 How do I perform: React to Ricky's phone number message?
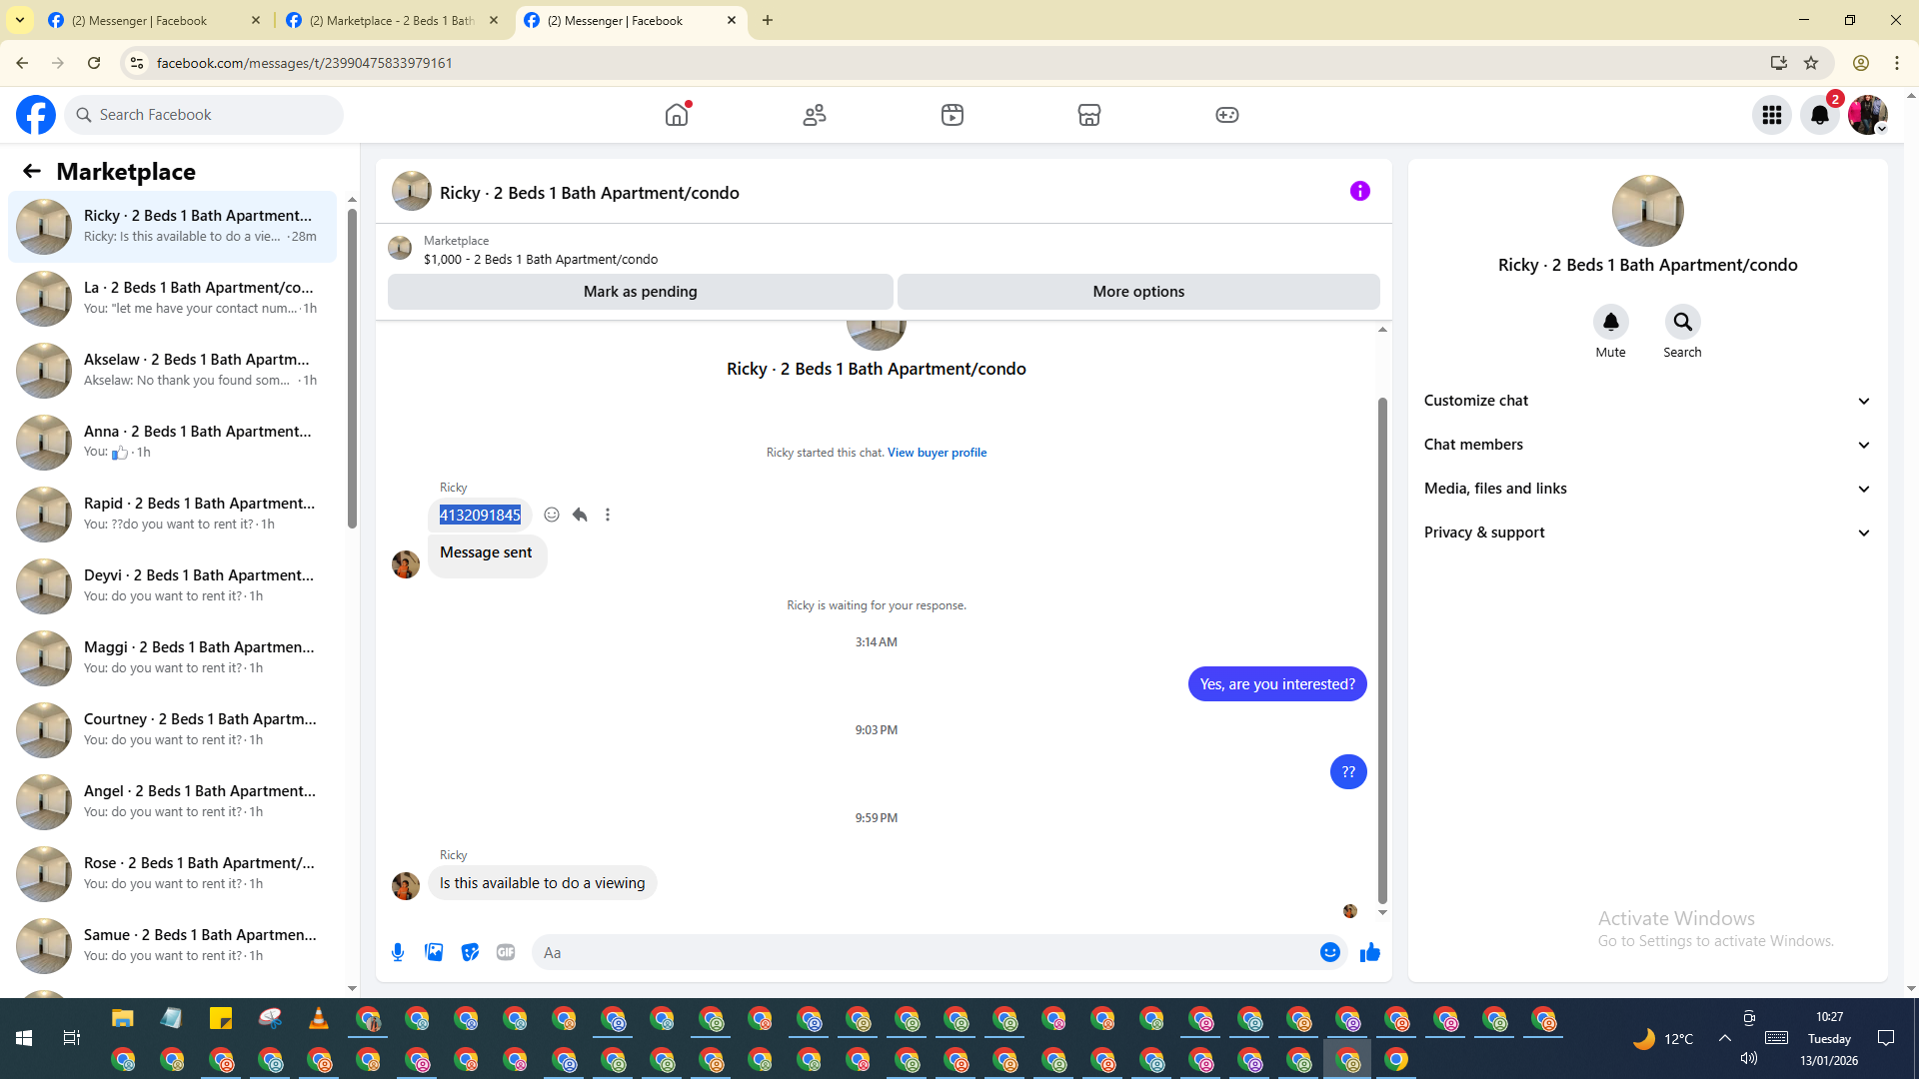pyautogui.click(x=552, y=515)
